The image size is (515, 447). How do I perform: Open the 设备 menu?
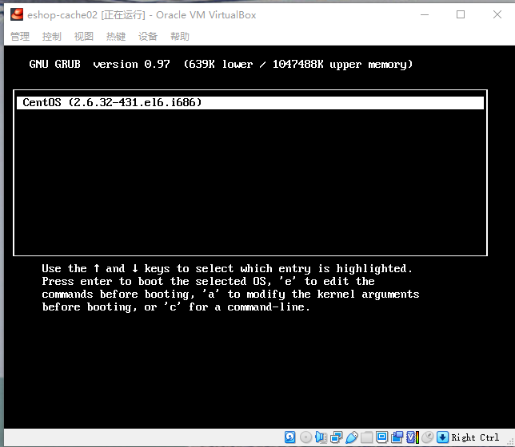tap(148, 36)
